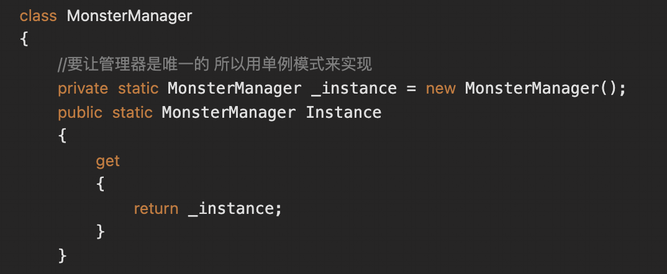
Task: Click MonsterManager type after private static
Action: coord(234,89)
